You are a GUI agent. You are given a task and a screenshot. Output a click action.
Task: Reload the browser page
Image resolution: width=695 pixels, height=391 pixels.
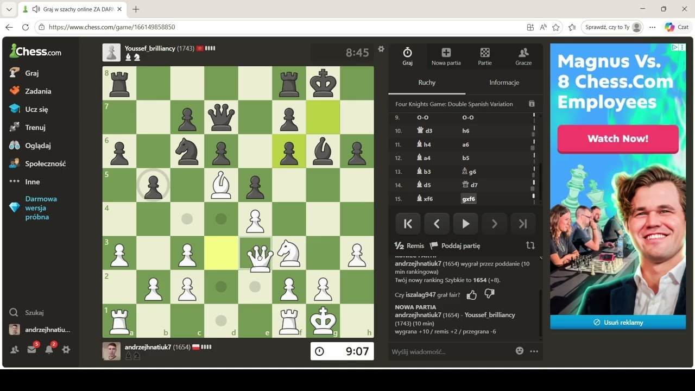tap(26, 27)
